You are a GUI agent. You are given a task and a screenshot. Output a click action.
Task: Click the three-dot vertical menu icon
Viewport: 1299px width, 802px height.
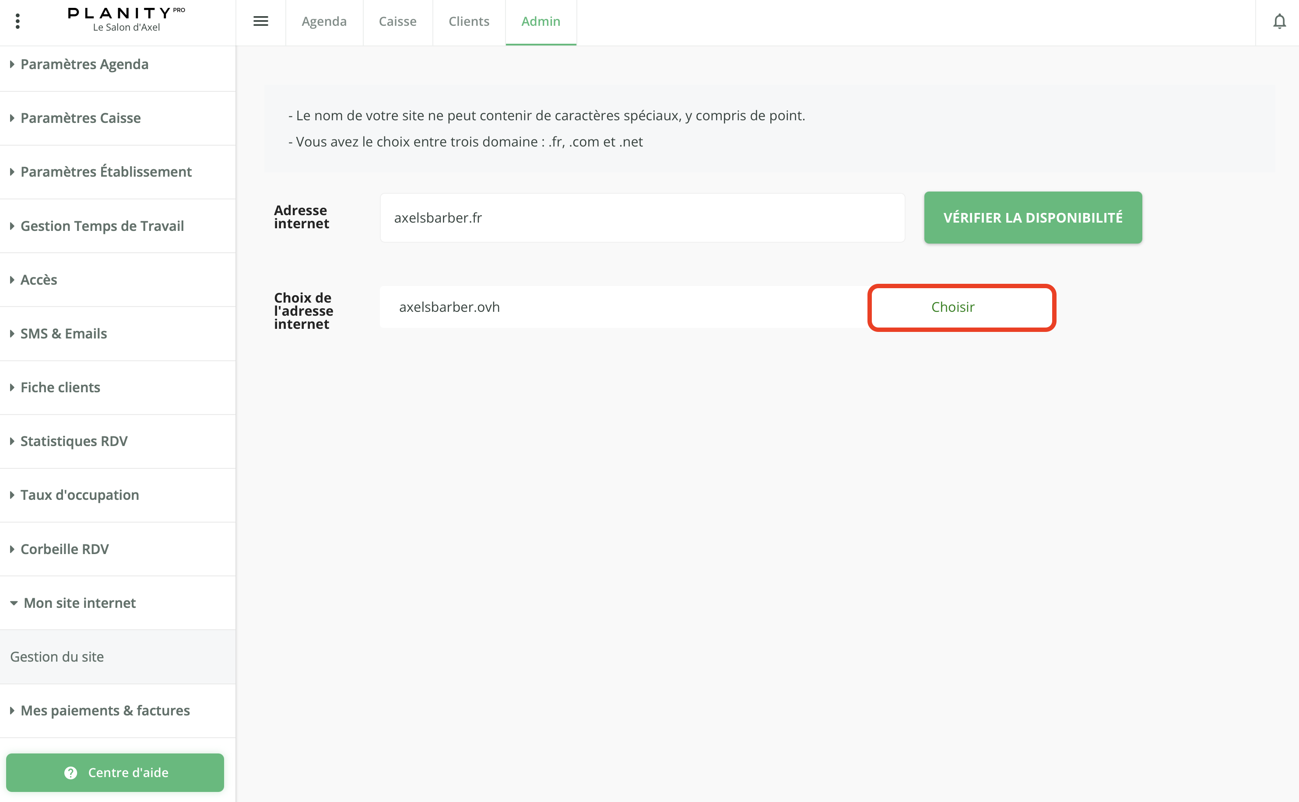18,22
